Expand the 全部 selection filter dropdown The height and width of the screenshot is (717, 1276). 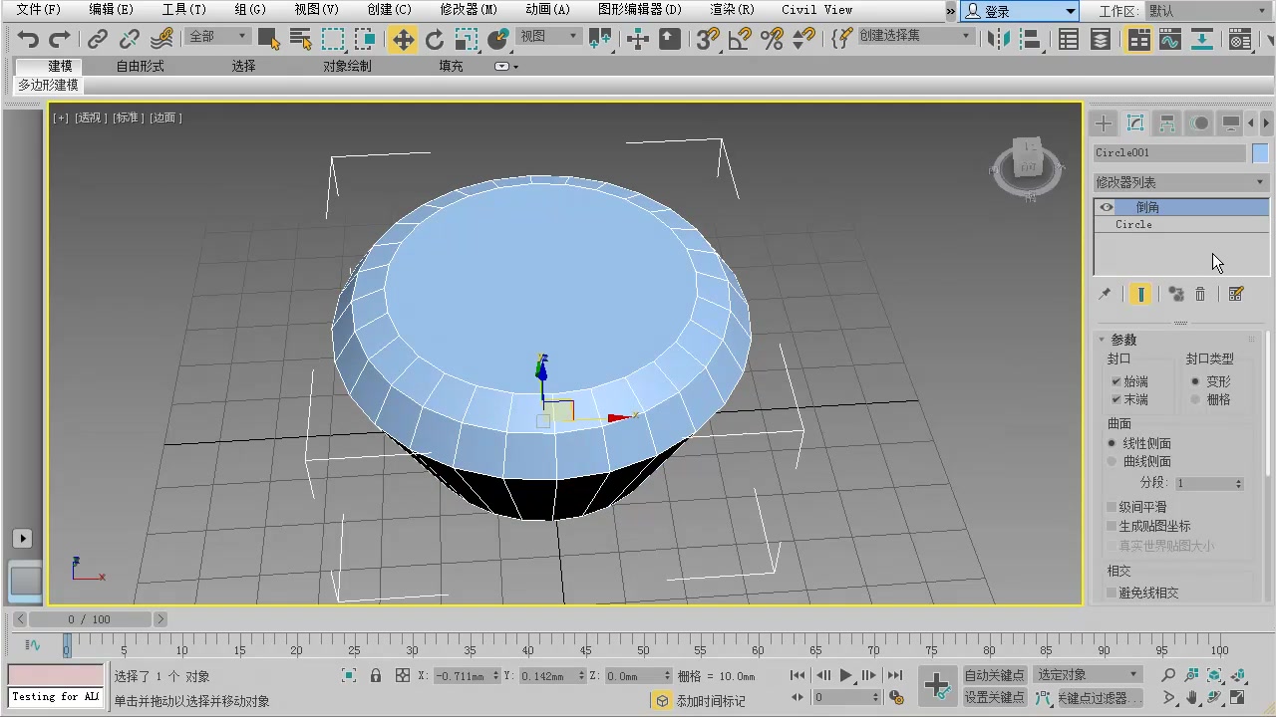pos(217,37)
